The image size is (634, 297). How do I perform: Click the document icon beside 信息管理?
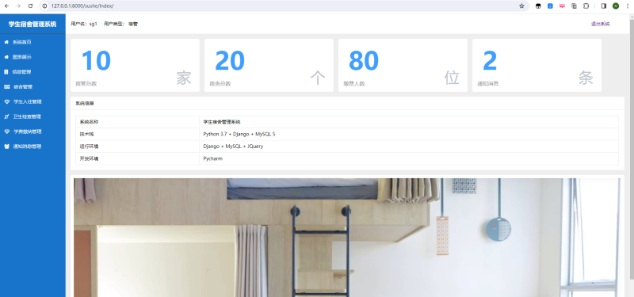[6, 72]
